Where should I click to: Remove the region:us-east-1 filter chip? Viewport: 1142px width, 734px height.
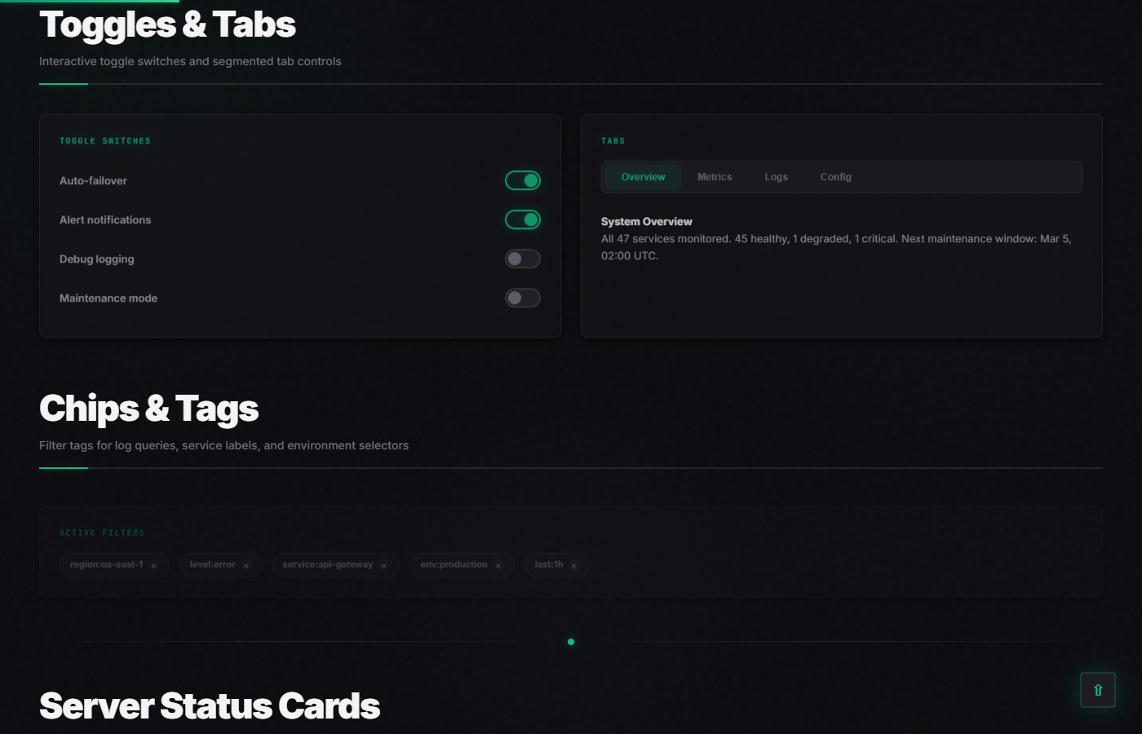153,565
